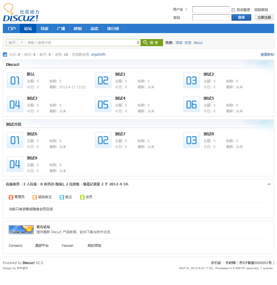This screenshot has width=277, height=285.
Task: Focus the password input field
Action: click(x=211, y=18)
